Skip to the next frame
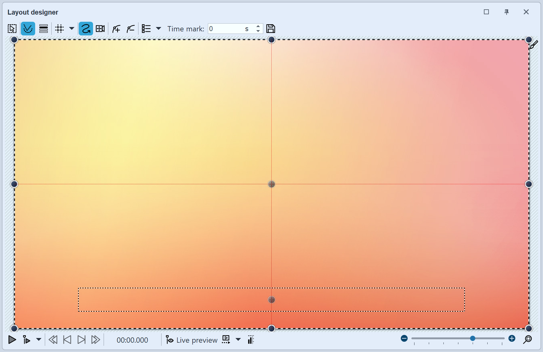Image resolution: width=543 pixels, height=352 pixels. [82, 340]
